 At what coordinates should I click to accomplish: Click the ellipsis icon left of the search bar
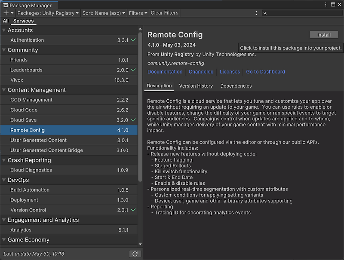[256, 13]
